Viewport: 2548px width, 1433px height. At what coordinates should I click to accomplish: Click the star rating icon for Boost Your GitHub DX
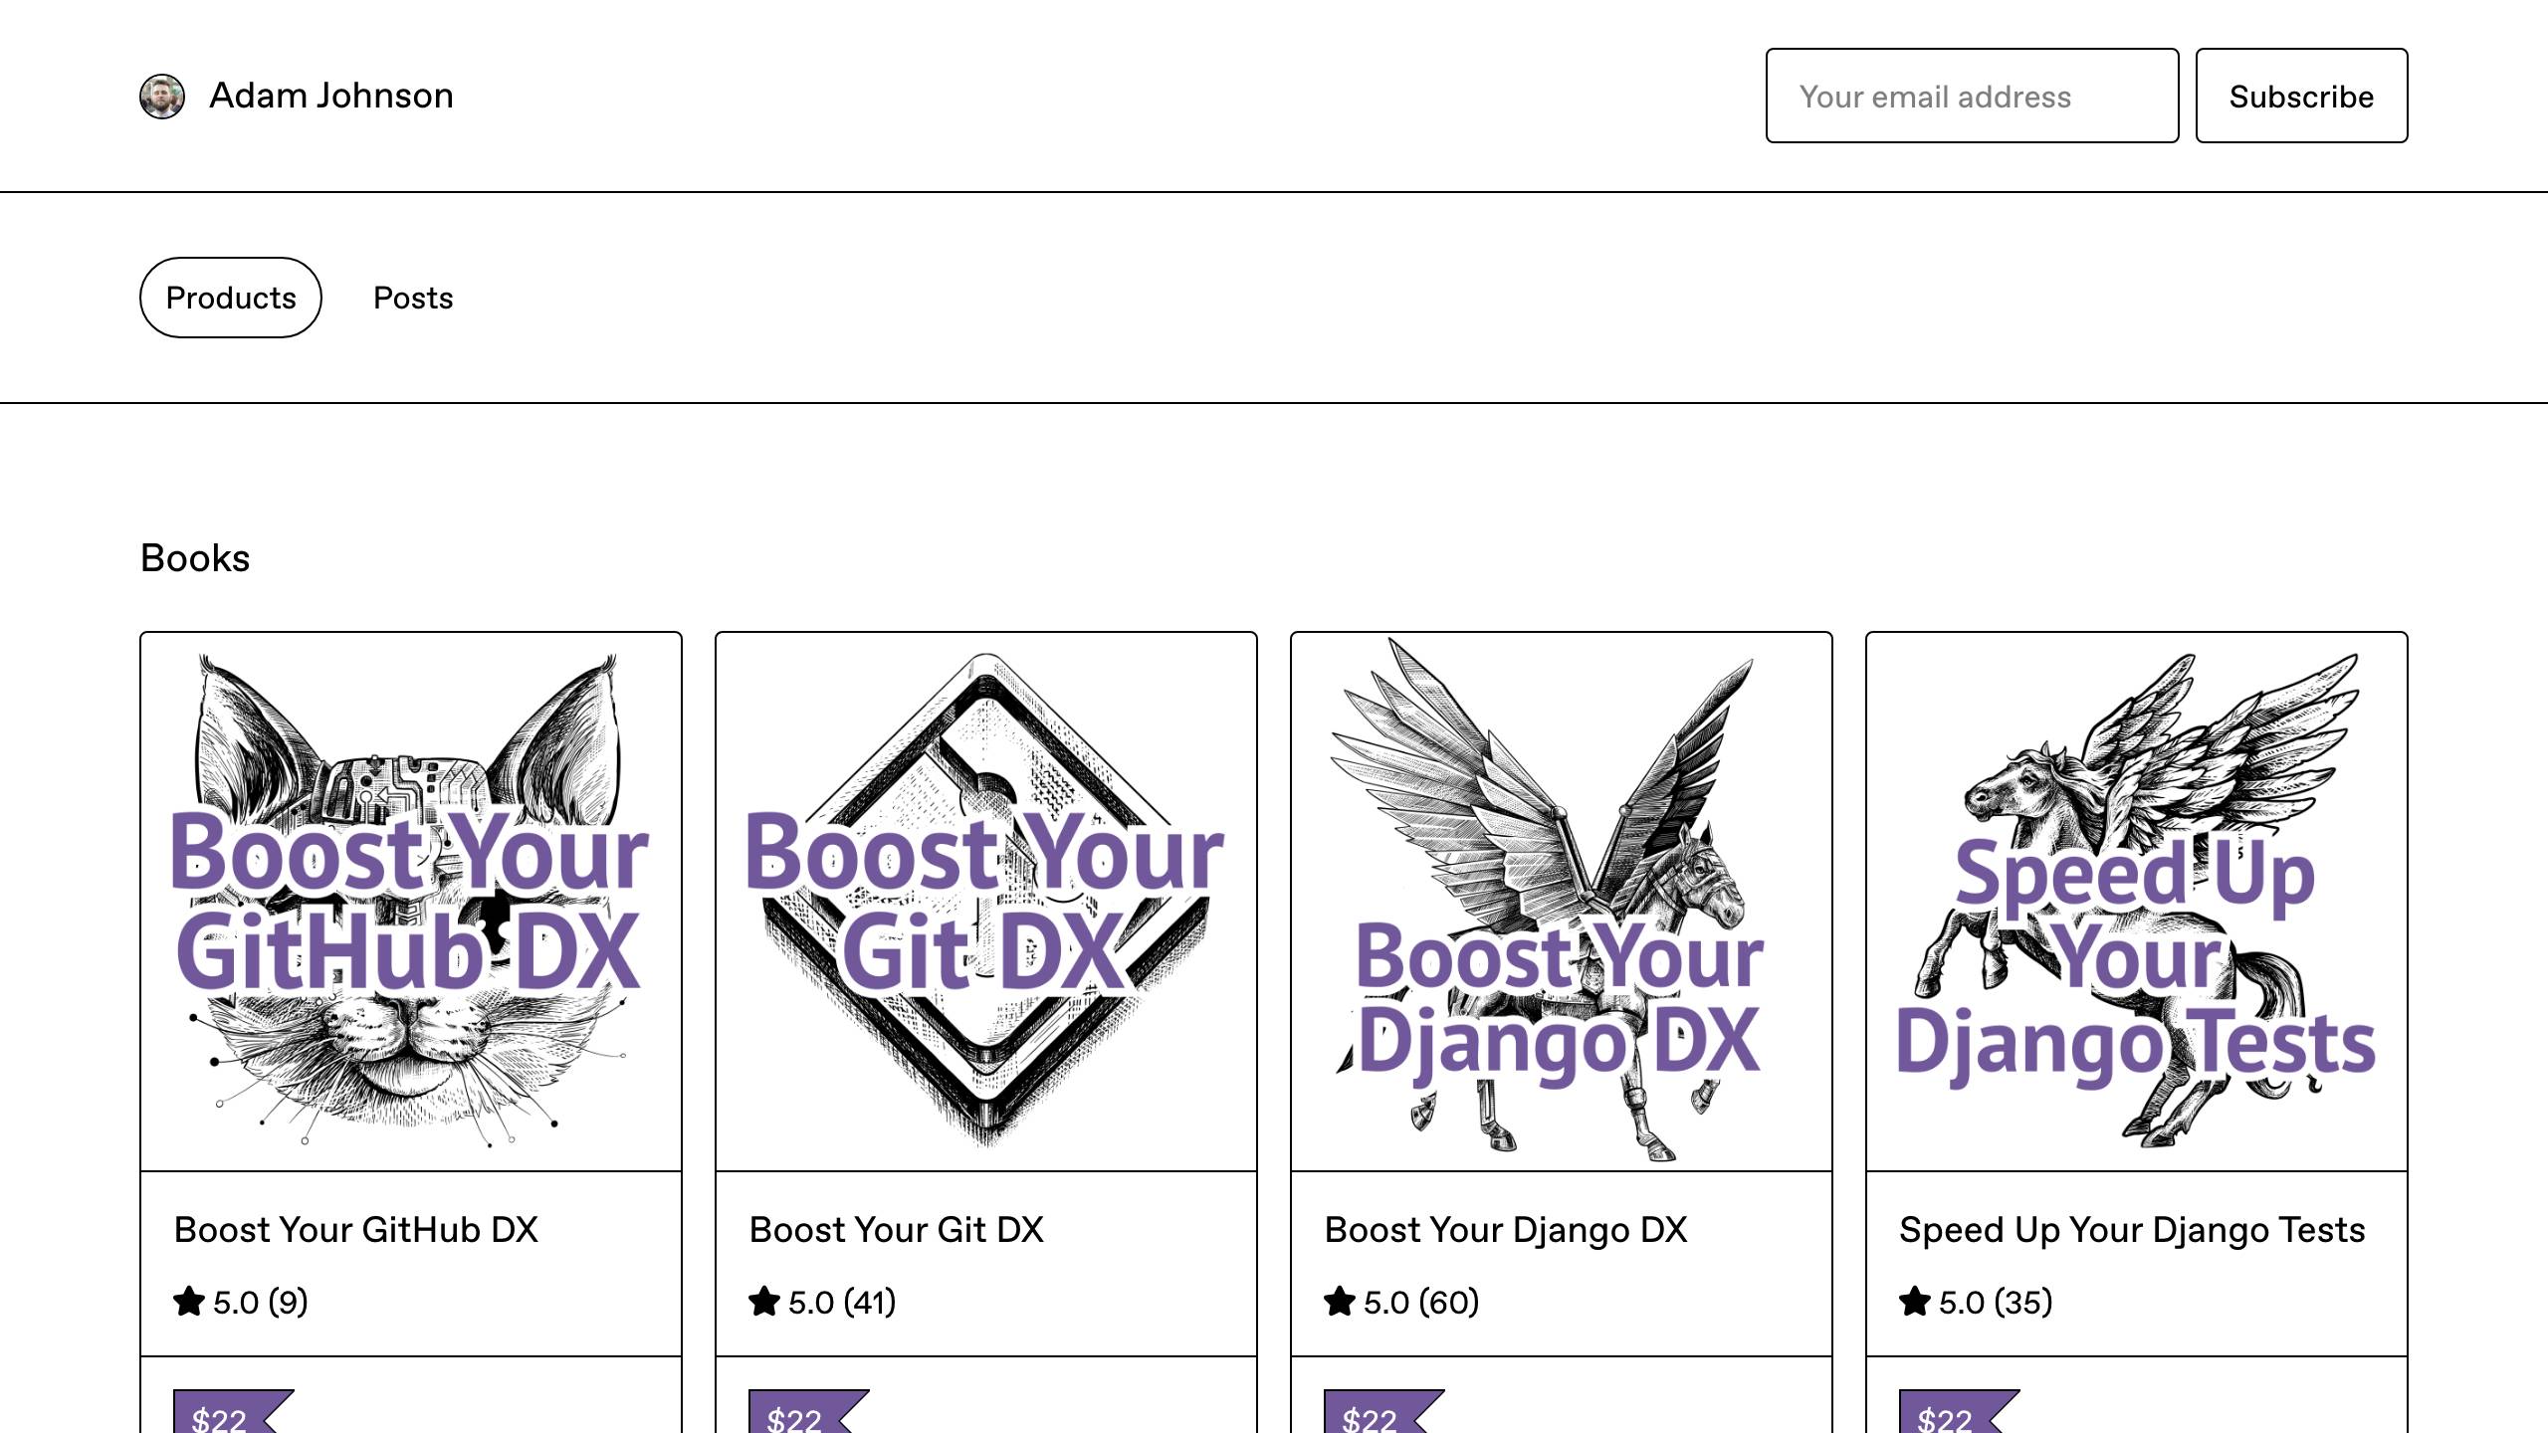coord(189,1302)
